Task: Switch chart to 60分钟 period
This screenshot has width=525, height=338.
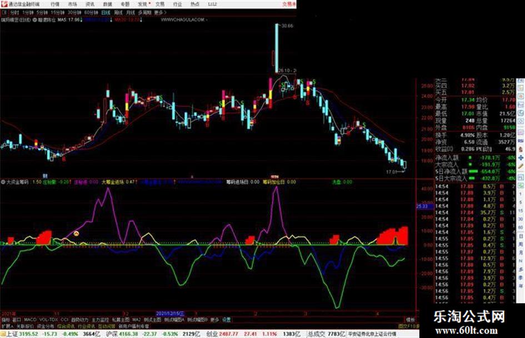Action: pyautogui.click(x=91, y=13)
